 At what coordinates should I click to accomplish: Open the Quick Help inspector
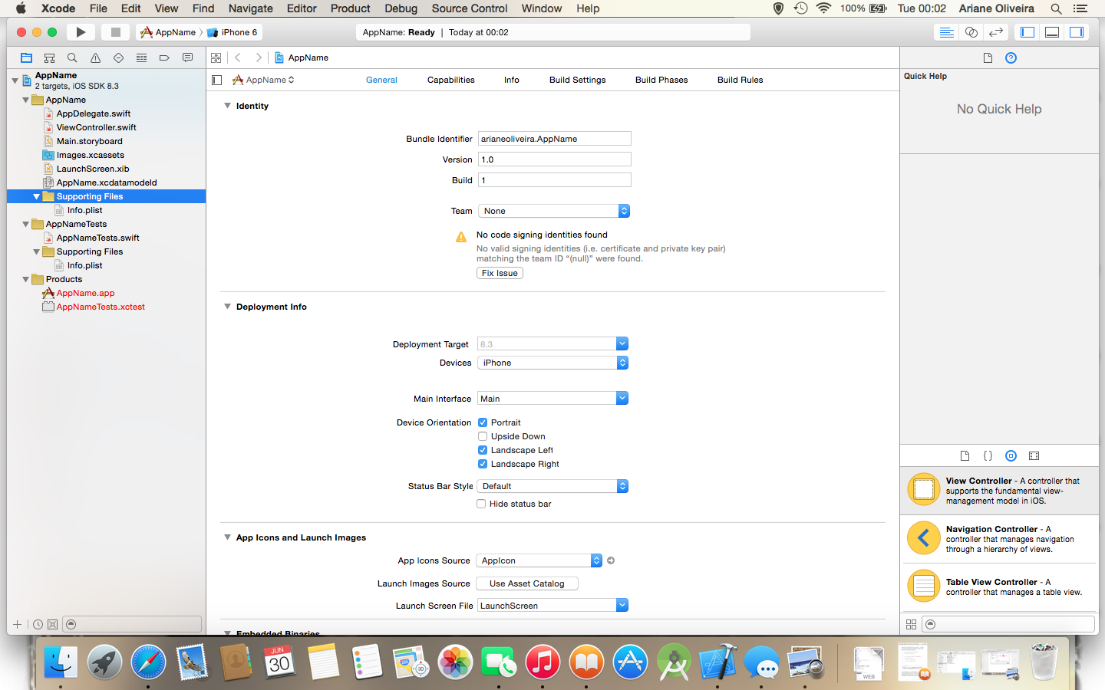point(1011,58)
